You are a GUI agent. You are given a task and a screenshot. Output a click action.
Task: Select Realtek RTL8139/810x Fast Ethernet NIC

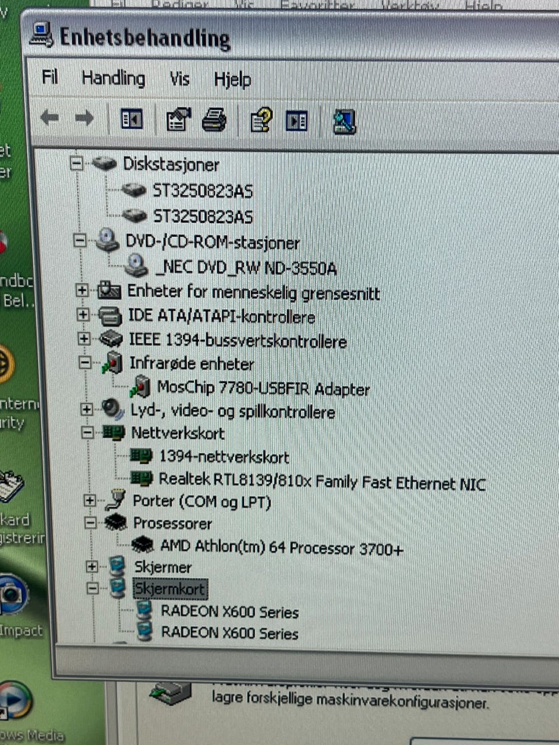322,481
